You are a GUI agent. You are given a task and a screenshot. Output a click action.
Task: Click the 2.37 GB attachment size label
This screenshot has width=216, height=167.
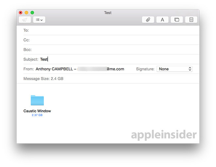tap(37, 115)
